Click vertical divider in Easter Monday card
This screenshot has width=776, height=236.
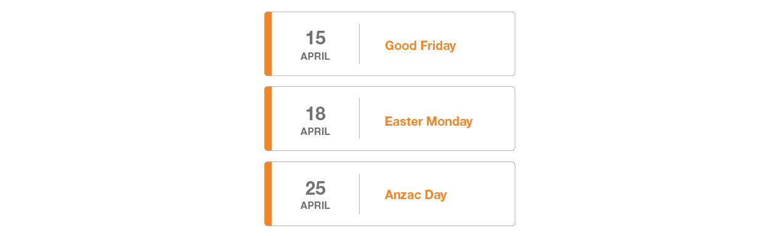360,118
